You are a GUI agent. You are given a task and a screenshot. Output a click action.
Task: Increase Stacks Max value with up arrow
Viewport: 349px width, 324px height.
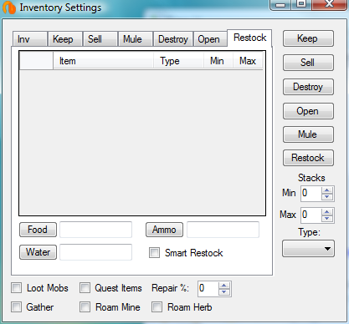tap(327, 212)
